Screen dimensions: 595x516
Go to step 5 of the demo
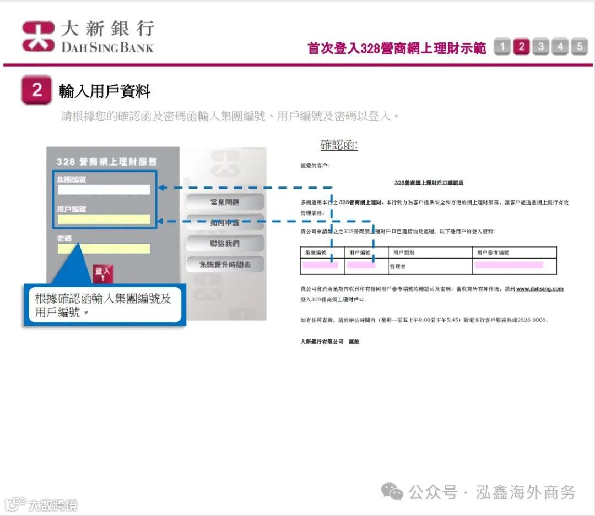(x=580, y=47)
